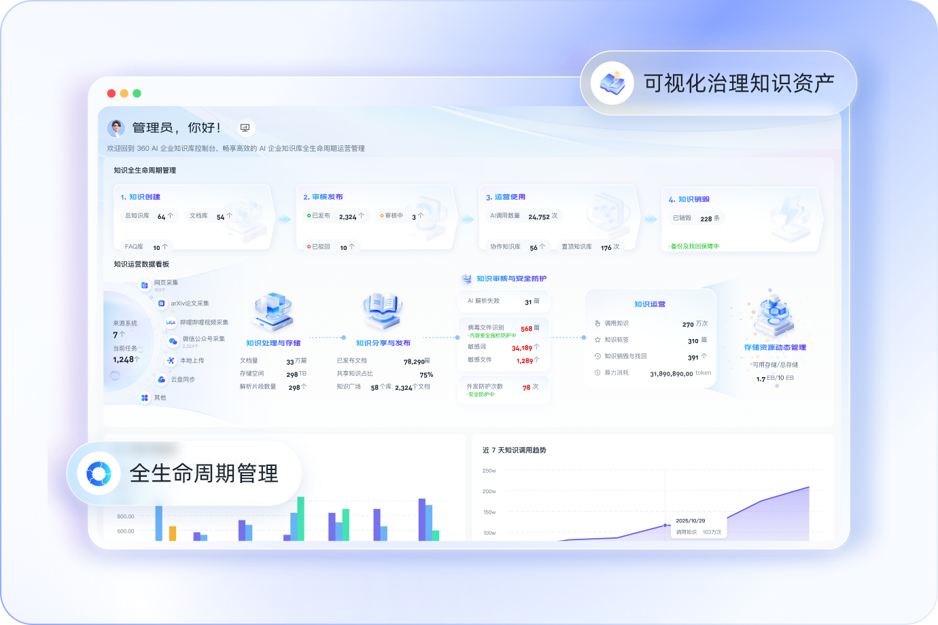The width and height of the screenshot is (938, 625).
Task: Click the 云盘同步 cloud sync icon
Action: pos(161,380)
